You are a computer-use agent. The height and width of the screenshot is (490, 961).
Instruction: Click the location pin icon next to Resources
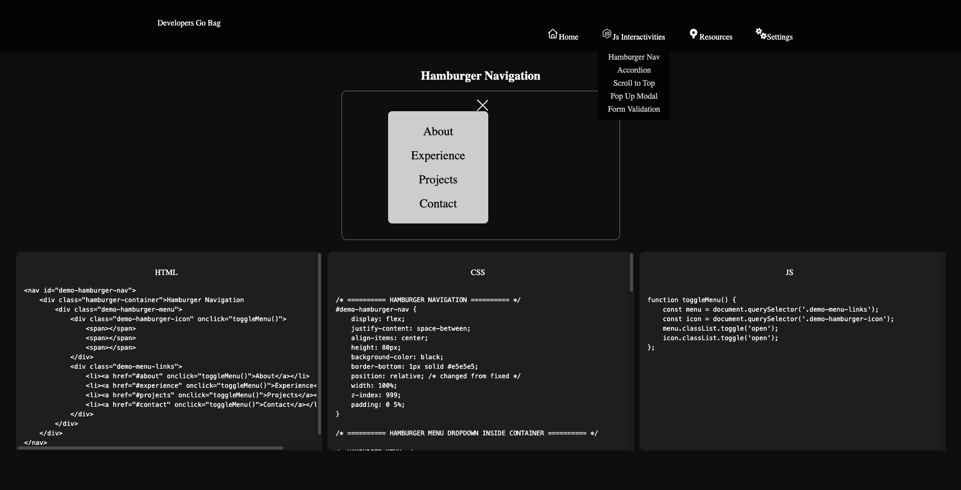(693, 34)
